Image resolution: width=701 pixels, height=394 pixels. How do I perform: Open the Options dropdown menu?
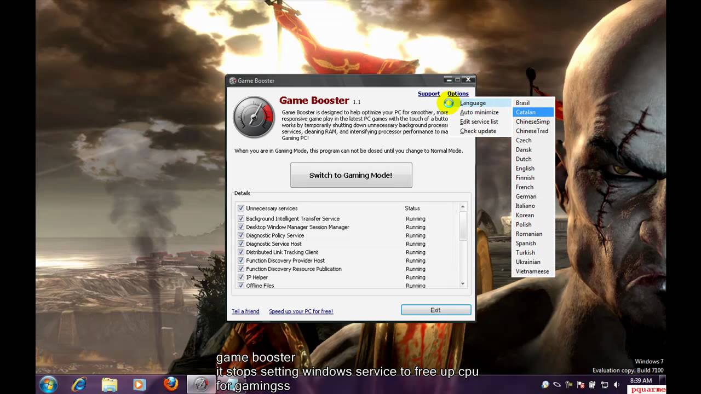(x=458, y=94)
